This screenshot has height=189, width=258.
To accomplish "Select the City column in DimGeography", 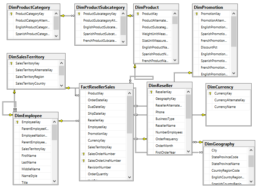I will 226,150.
